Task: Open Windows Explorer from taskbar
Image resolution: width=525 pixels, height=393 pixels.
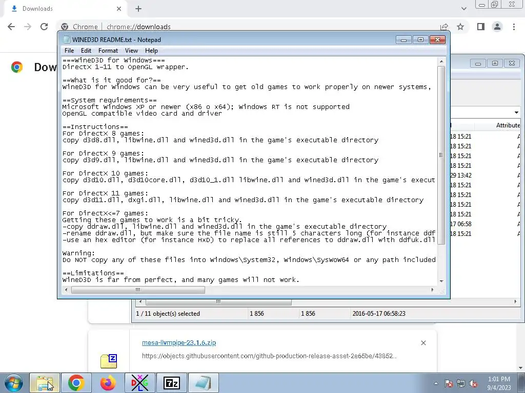Action: (45, 383)
